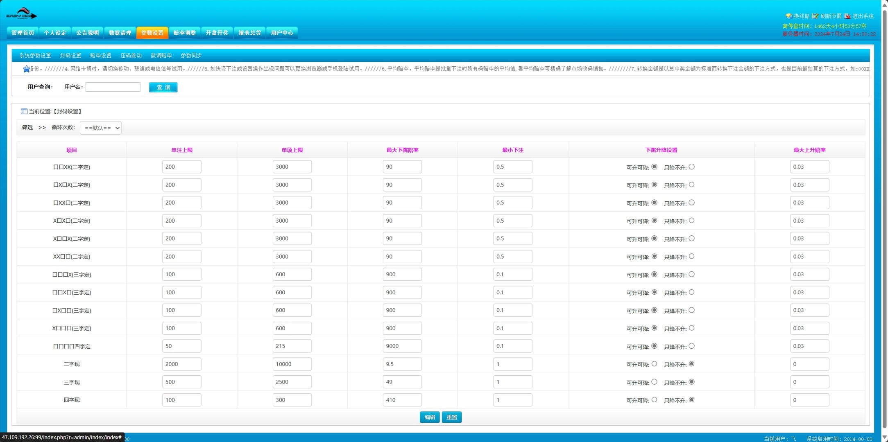Open the 赔率调整 main tab
The height and width of the screenshot is (442, 888).
pyautogui.click(x=184, y=33)
